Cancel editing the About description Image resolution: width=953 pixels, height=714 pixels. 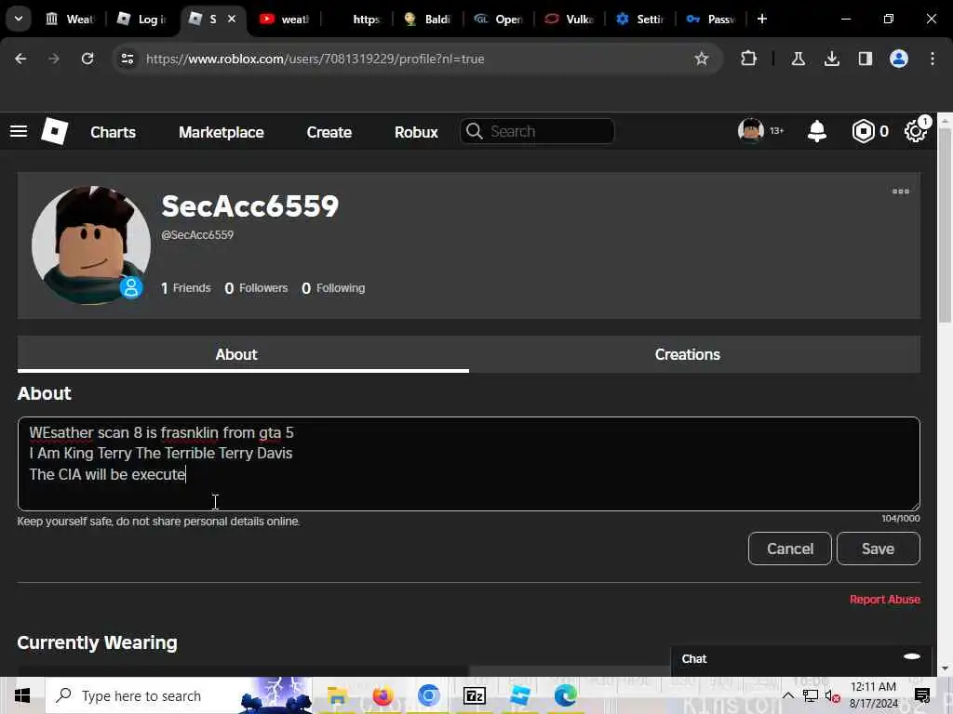789,549
